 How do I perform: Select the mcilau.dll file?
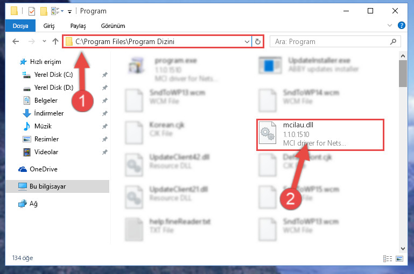coord(320,135)
